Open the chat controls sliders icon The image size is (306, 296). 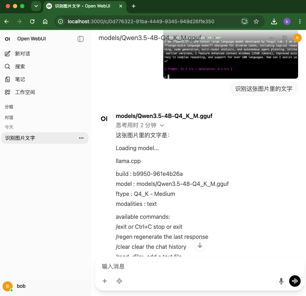285,38
